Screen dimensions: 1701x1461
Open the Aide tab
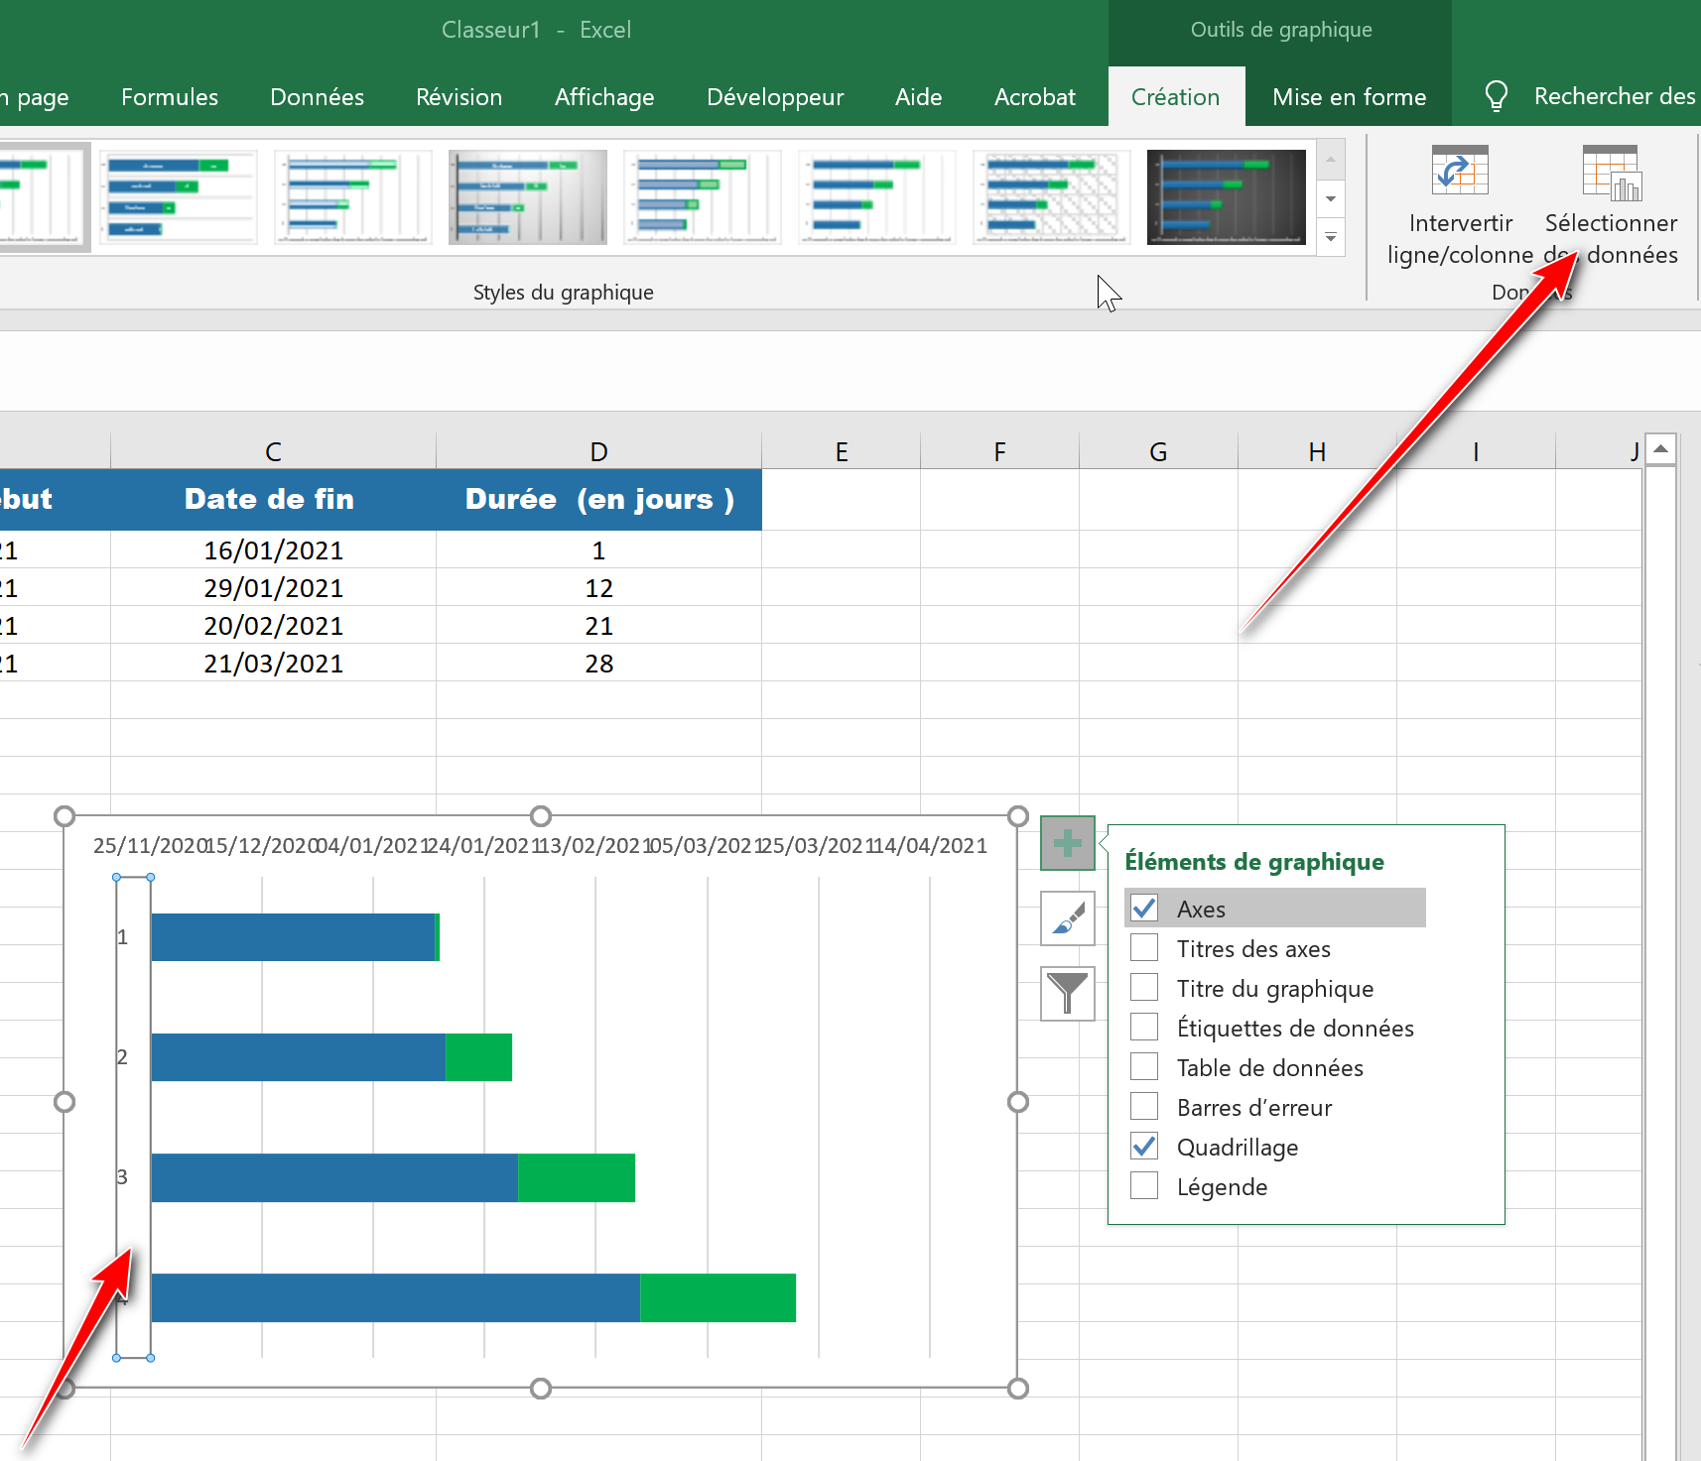tap(918, 97)
